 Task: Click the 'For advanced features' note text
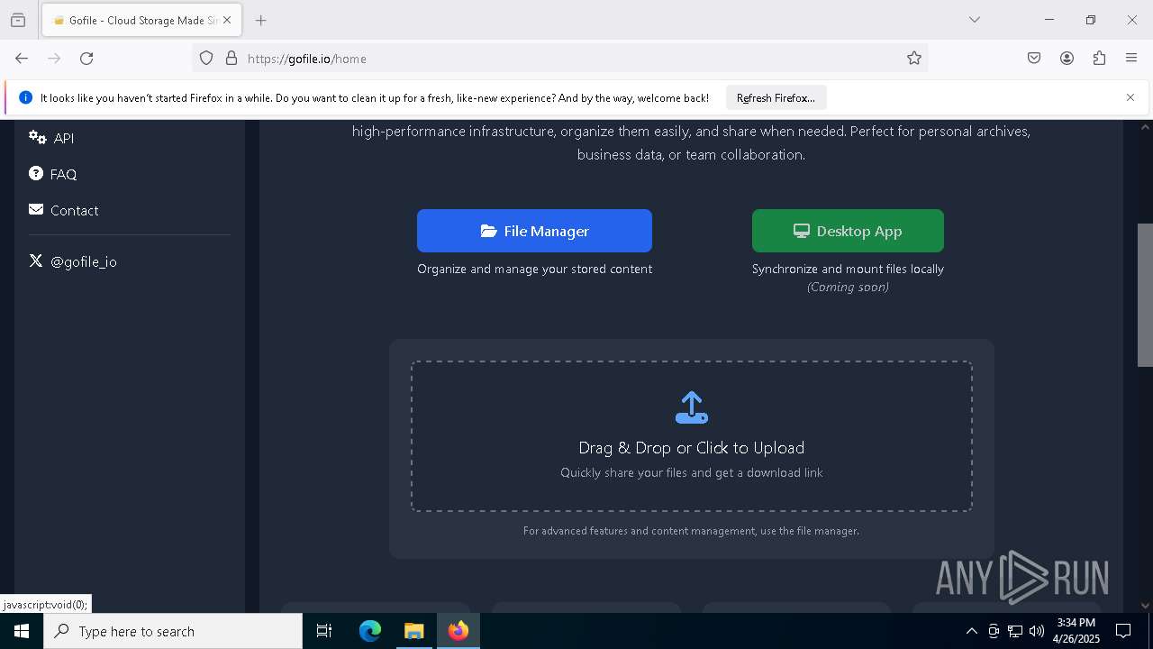click(691, 531)
